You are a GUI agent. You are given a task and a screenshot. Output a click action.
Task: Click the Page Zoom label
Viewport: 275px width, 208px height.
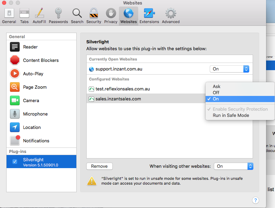[x=35, y=87]
